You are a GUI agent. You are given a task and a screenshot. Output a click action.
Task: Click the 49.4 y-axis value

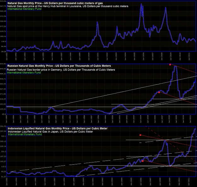[4, 114]
